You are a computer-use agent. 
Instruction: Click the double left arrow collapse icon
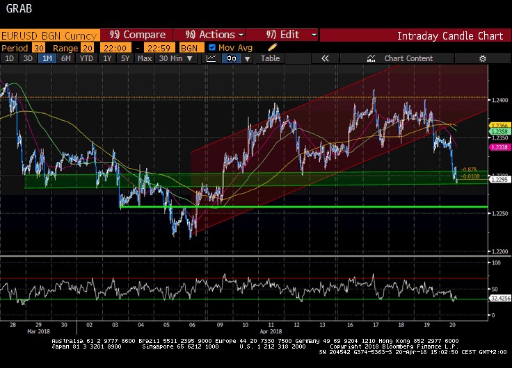coord(324,59)
